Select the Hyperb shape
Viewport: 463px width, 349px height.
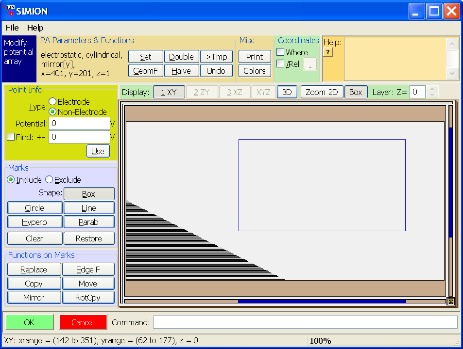[35, 222]
